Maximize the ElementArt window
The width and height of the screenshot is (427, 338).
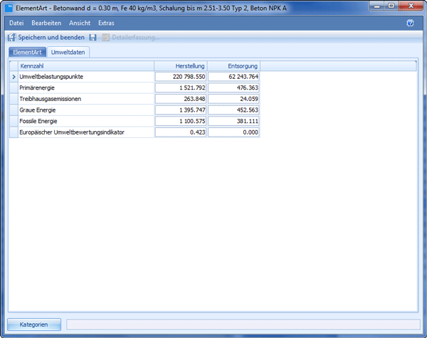pyautogui.click(x=391, y=6)
